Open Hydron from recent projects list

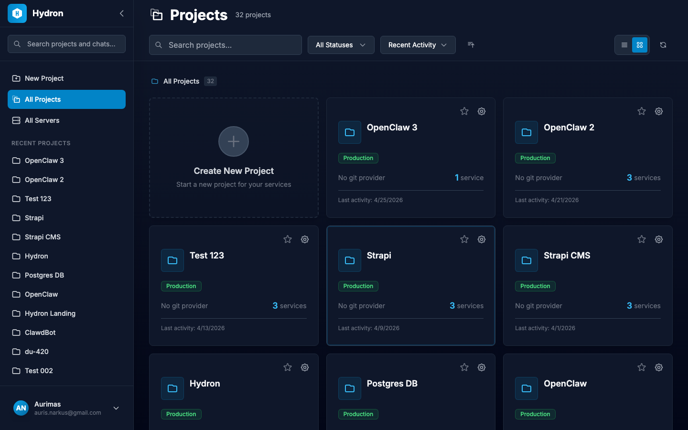coord(66,256)
